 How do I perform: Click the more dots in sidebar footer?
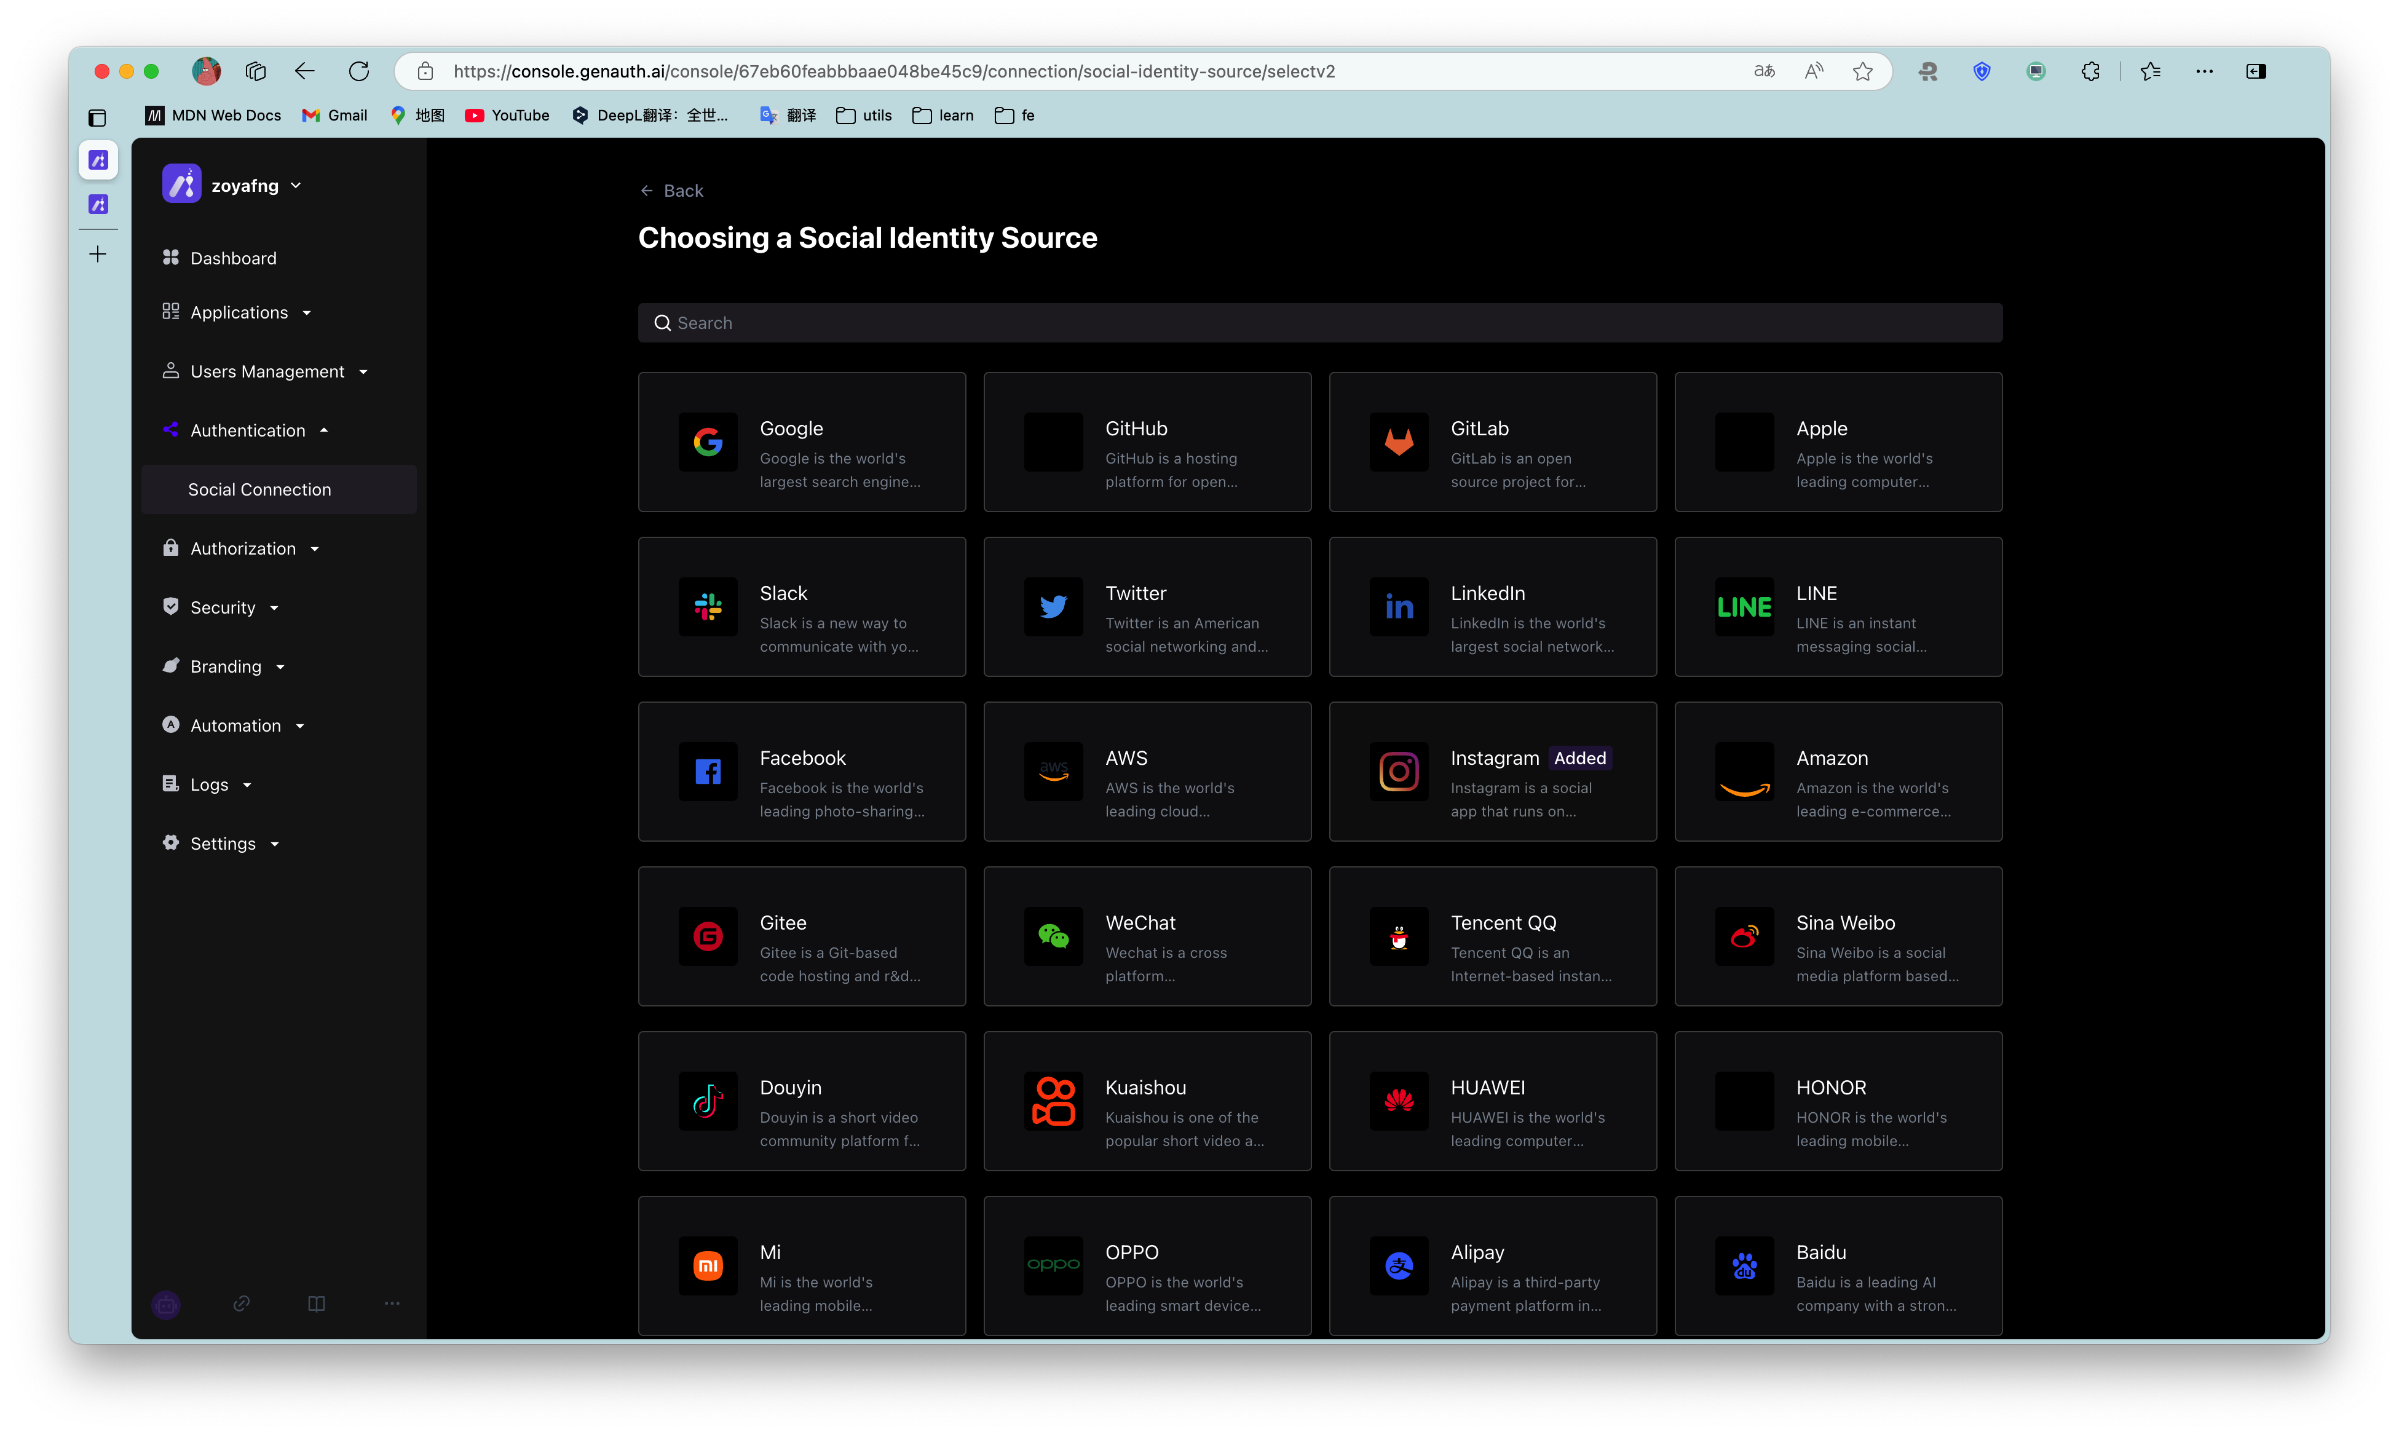pos(392,1303)
